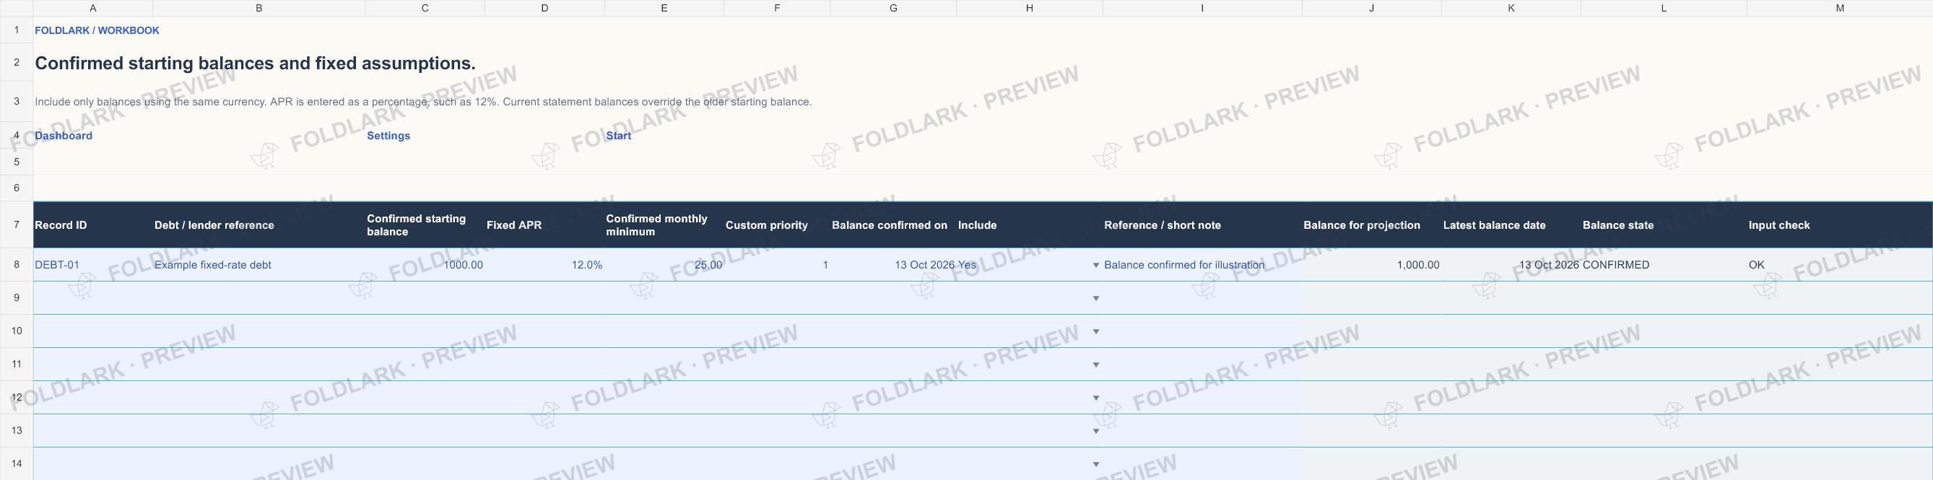The image size is (1933, 480).
Task: Select column D by its letter header
Action: coord(544,8)
